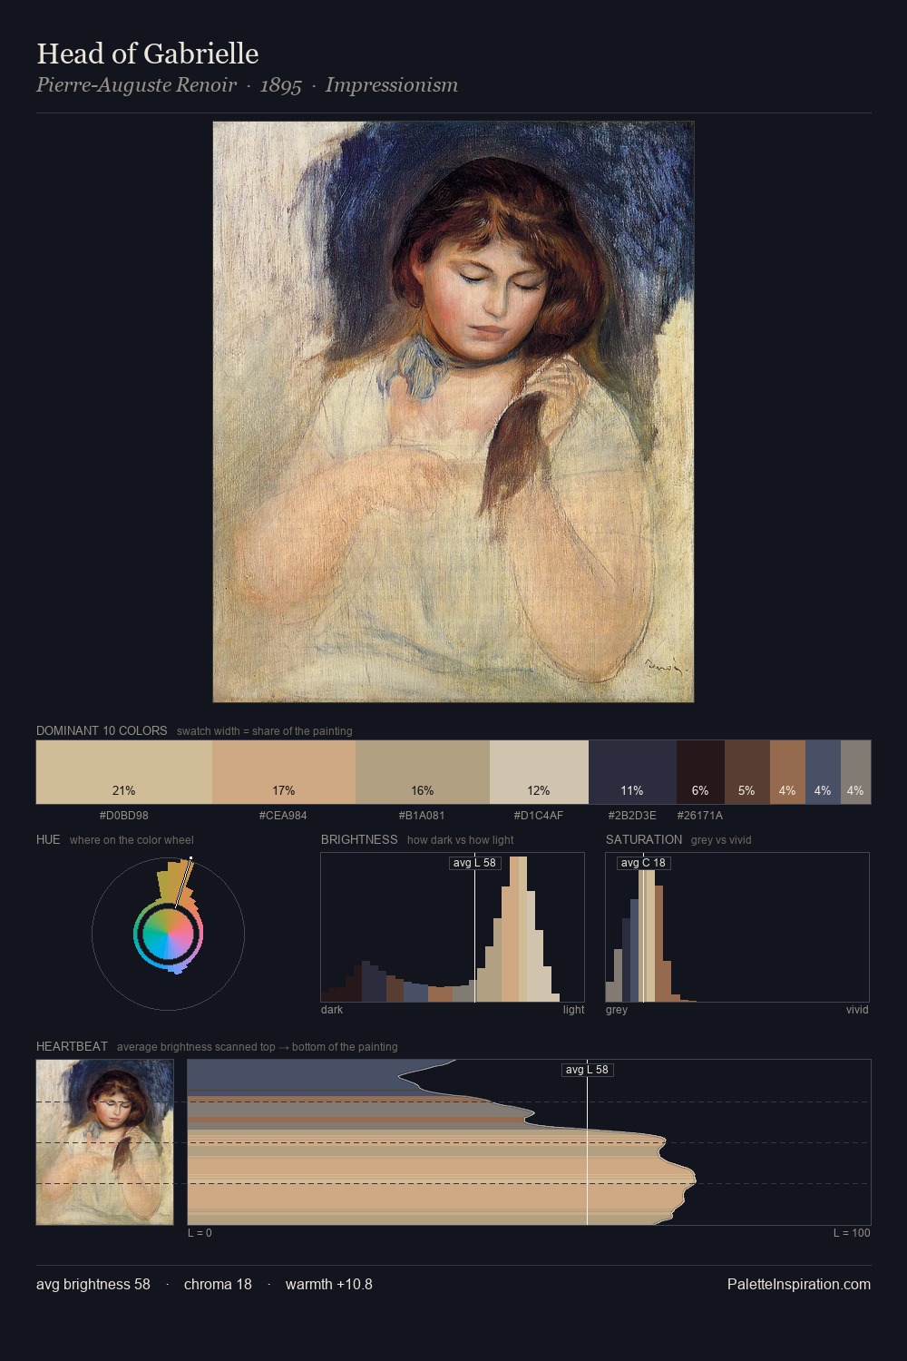Viewport: 907px width, 1361px height.
Task: Click the 'L = 0' axis label
Action: tap(200, 1233)
